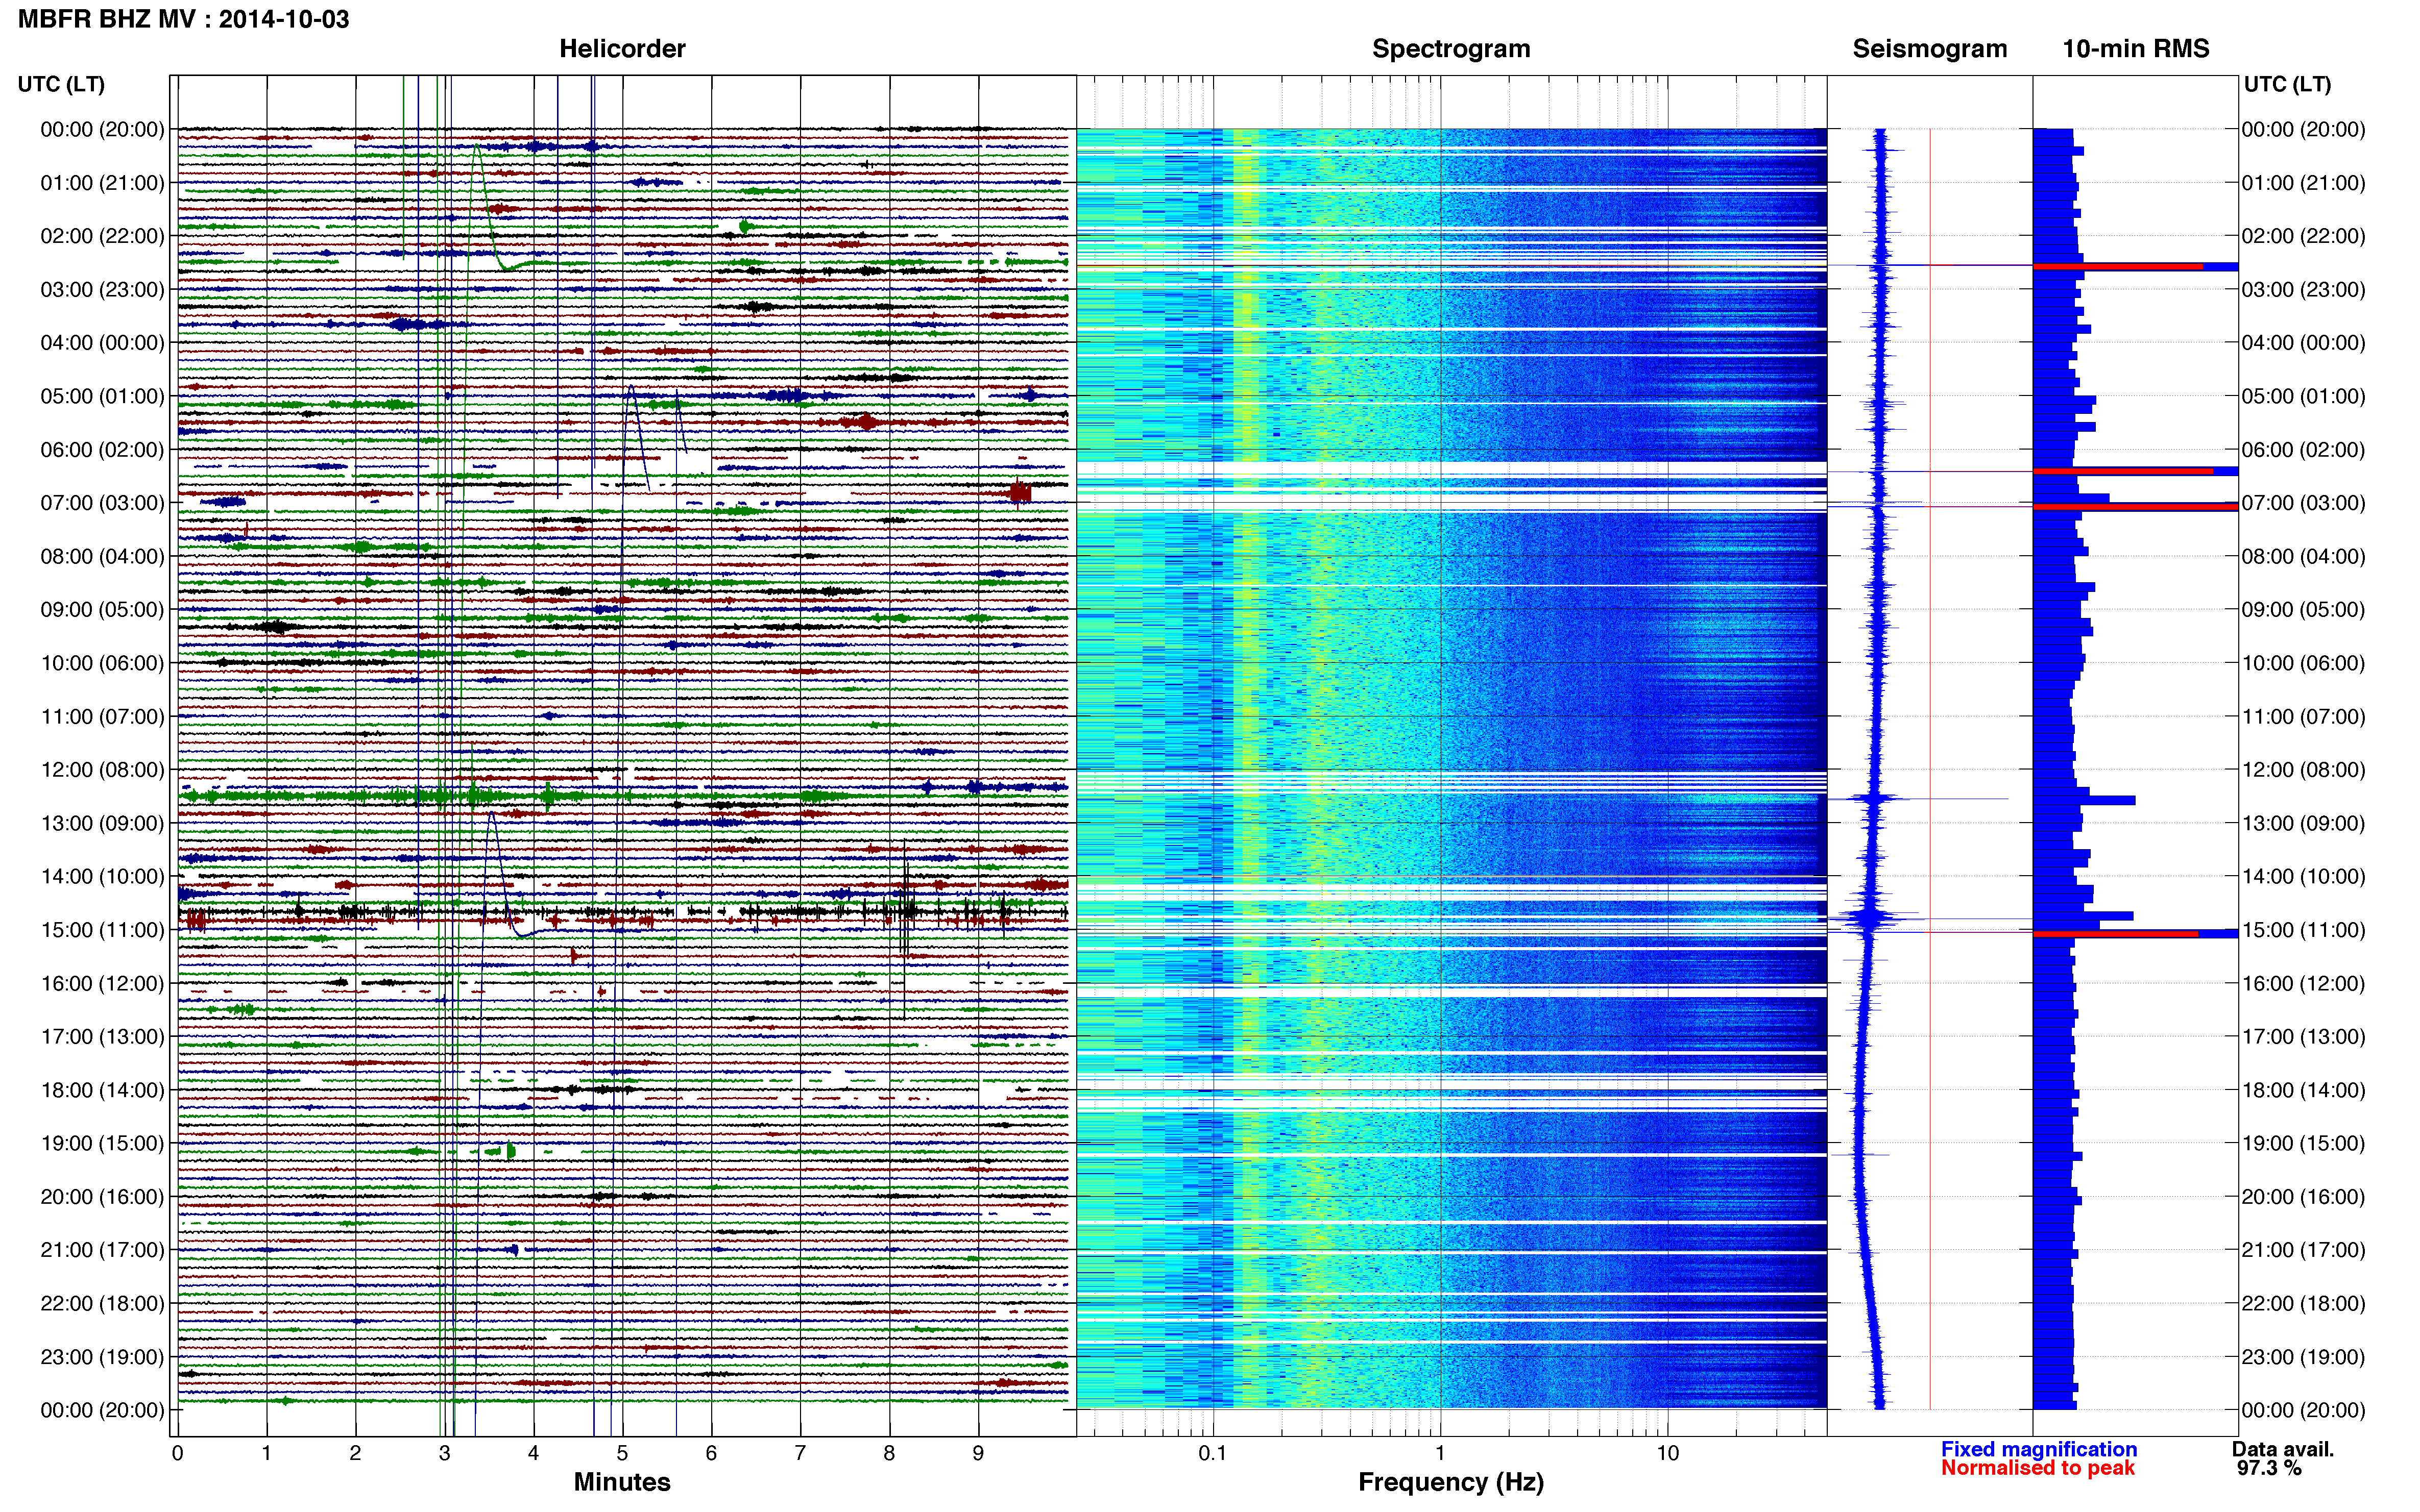This screenshot has height=1512, width=2420.
Task: Click the "Seismogram" panel heading
Action: 1930,49
